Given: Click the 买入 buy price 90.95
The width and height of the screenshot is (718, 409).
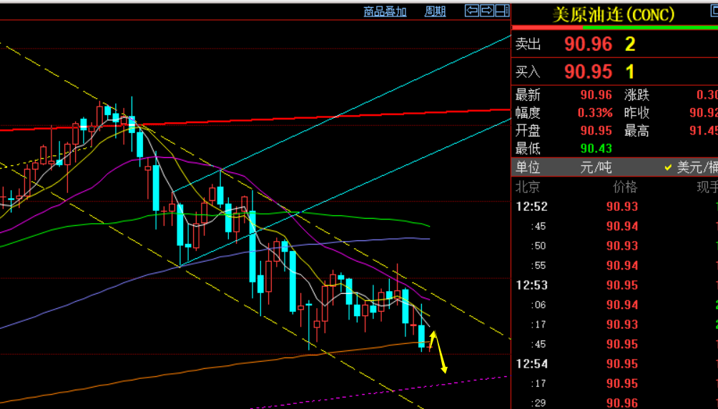Looking at the screenshot, I should point(588,72).
